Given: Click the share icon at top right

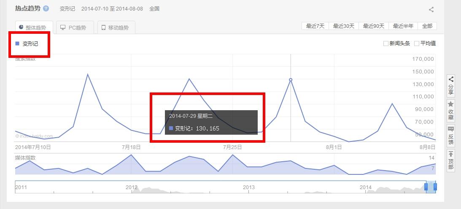Looking at the screenshot, I should click(431, 9).
